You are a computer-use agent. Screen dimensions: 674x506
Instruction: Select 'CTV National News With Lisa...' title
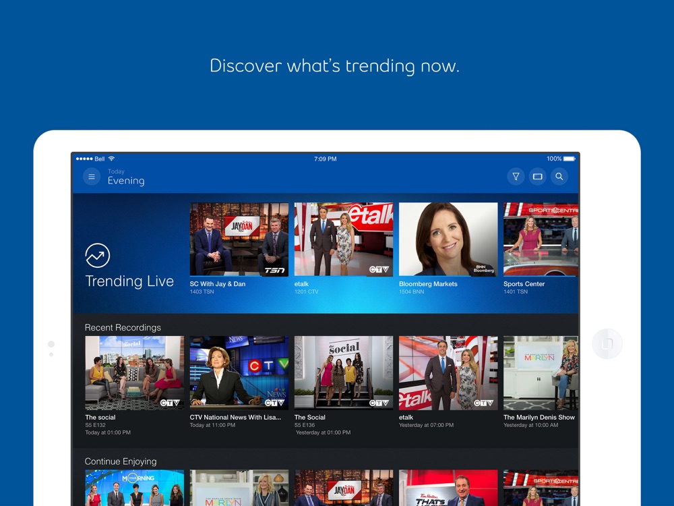tap(235, 418)
